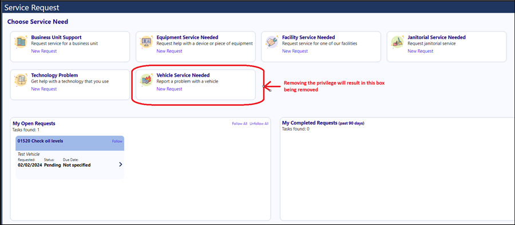Click Unfollow All in My Open Requests
This screenshot has width=515, height=225.
click(259, 124)
